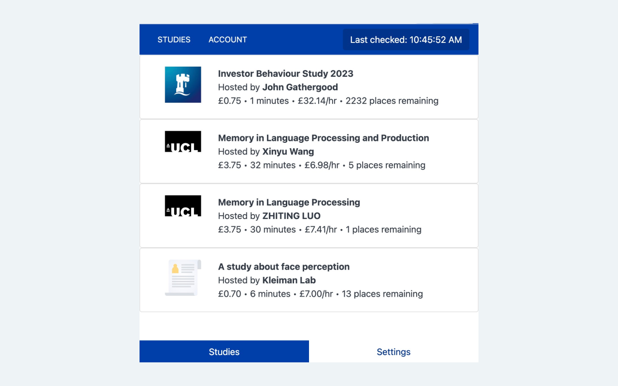Click host name ZHITING LUO
618x386 pixels.
coord(291,216)
